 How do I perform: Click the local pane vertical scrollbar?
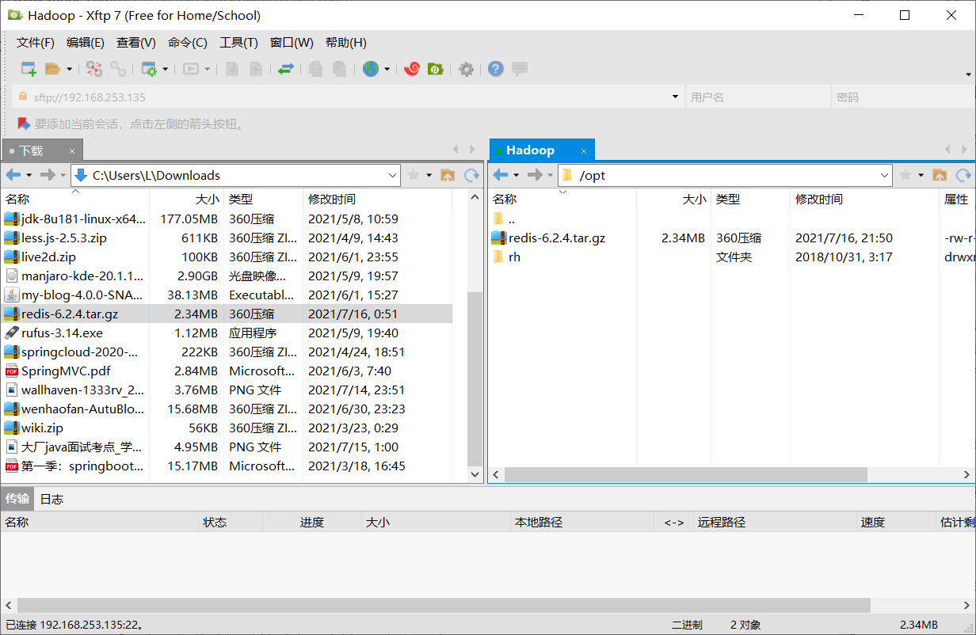[x=475, y=378]
